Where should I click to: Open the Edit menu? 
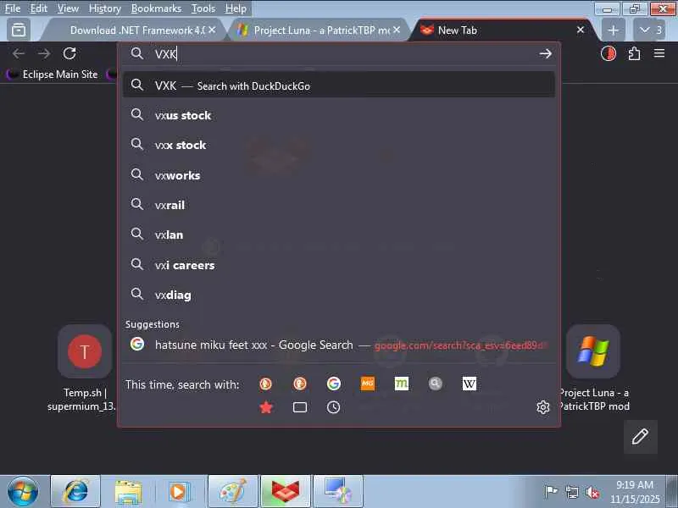[x=38, y=8]
